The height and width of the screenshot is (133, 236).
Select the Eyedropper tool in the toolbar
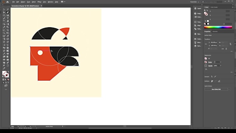pyautogui.click(x=4, y=27)
